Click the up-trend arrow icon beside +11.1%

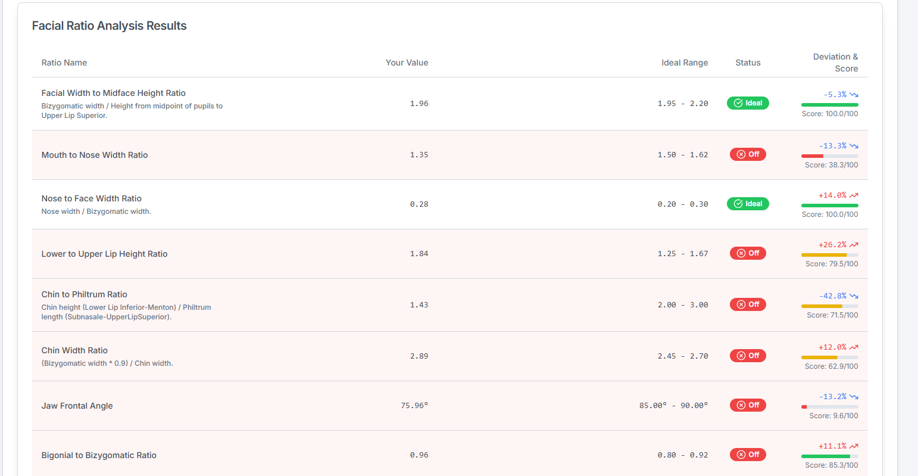pos(854,446)
